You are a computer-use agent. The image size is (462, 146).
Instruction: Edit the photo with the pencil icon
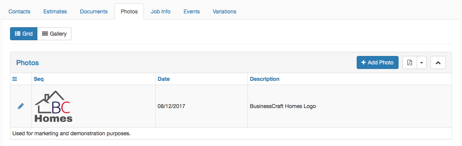(21, 106)
